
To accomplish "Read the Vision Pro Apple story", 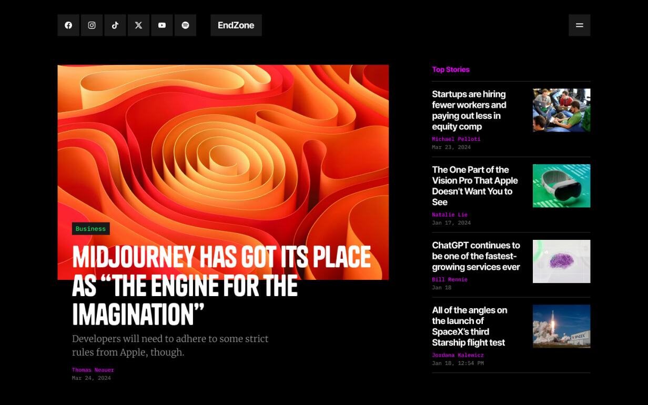I will pyautogui.click(x=475, y=186).
